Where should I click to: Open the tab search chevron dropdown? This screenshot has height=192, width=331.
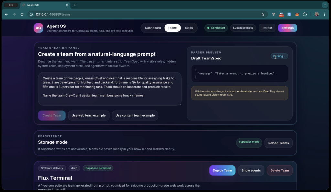point(325,5)
